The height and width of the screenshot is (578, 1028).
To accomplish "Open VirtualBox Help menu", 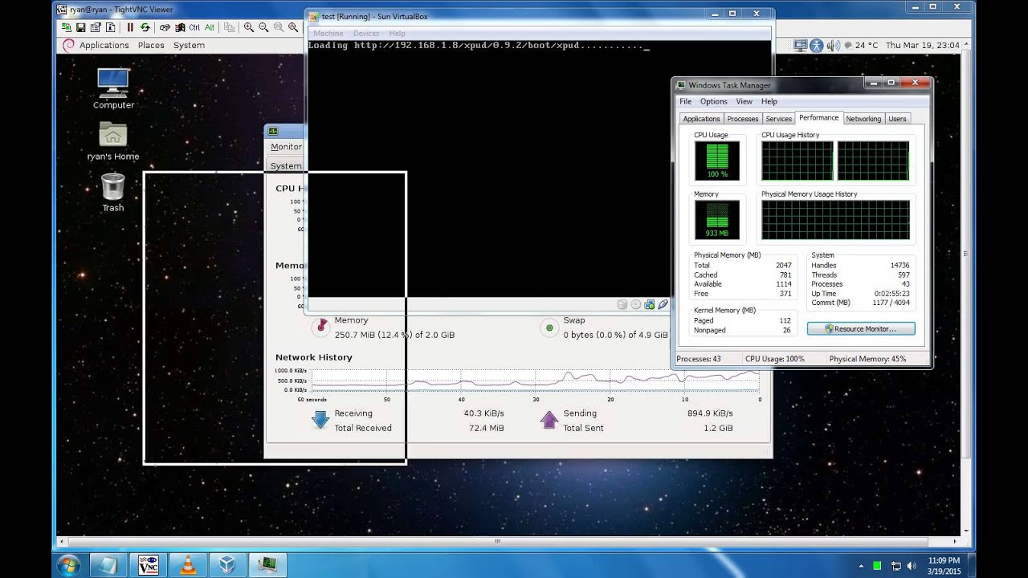I will click(397, 33).
